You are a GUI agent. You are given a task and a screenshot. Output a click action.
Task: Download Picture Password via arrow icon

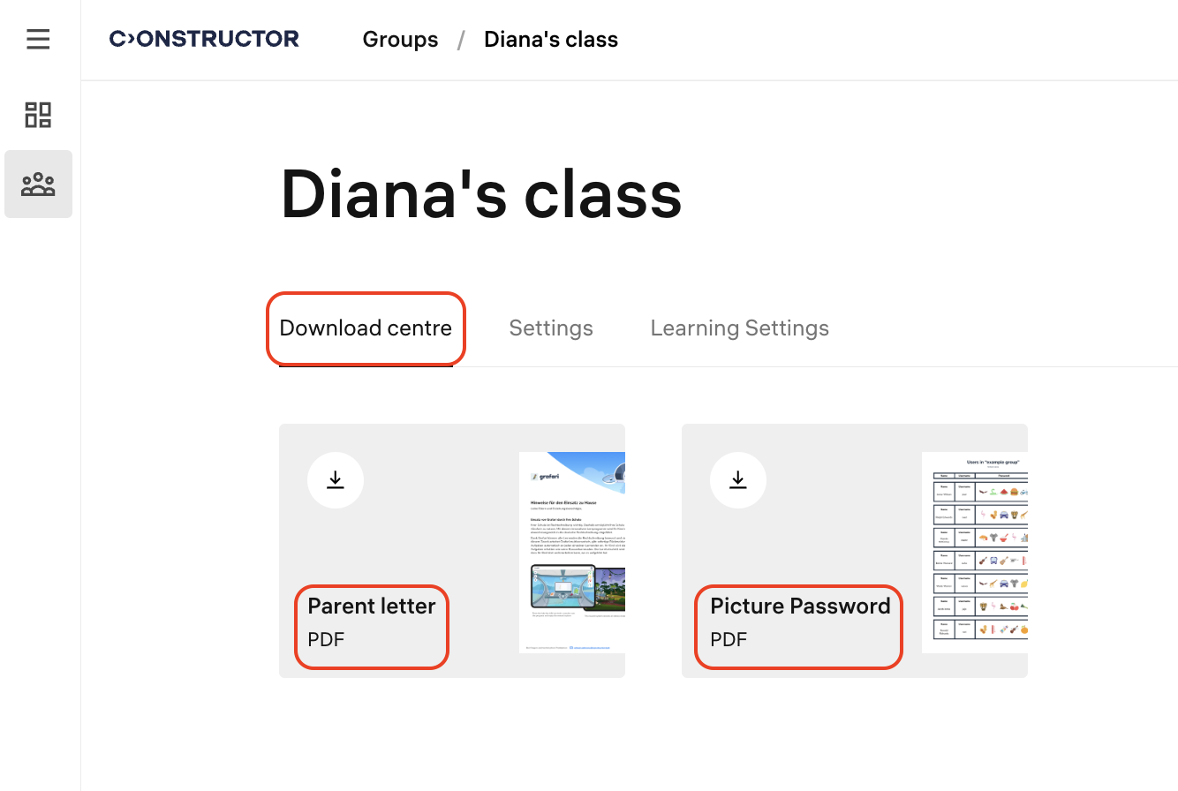pyautogui.click(x=738, y=479)
